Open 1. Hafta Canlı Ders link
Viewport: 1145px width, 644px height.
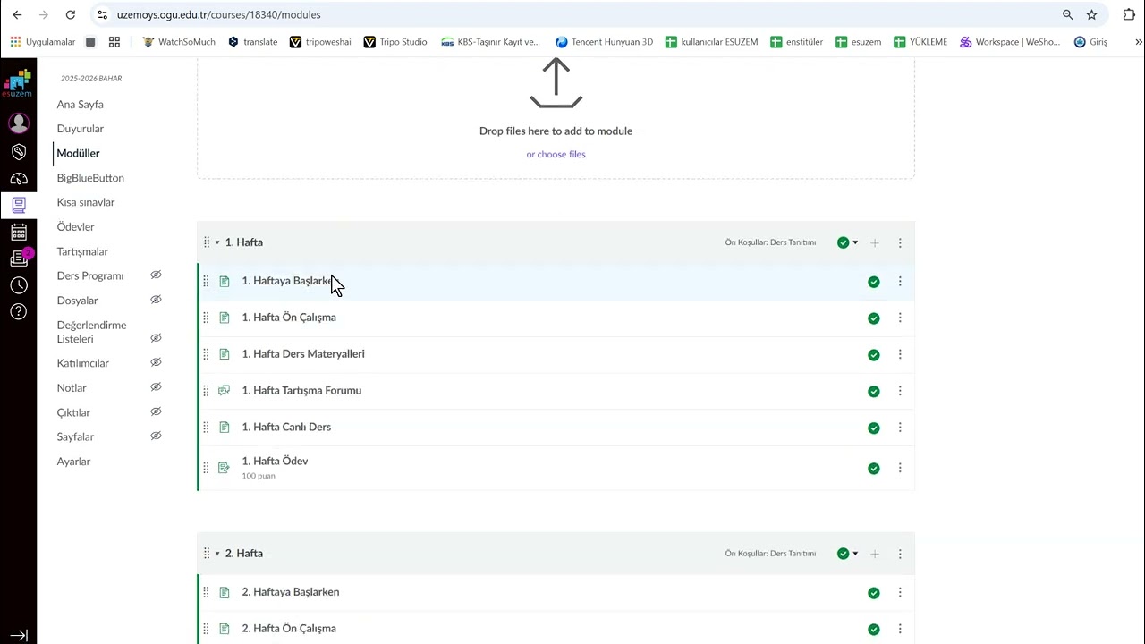pos(286,427)
